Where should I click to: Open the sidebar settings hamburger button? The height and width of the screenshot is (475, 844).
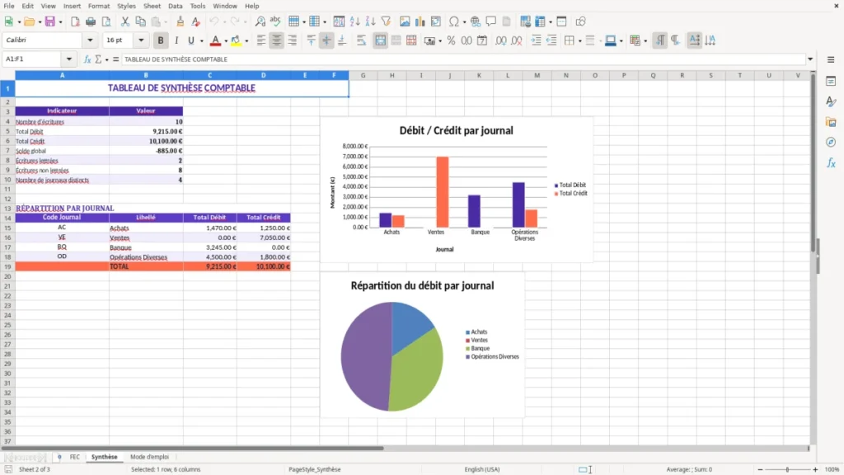click(x=831, y=59)
